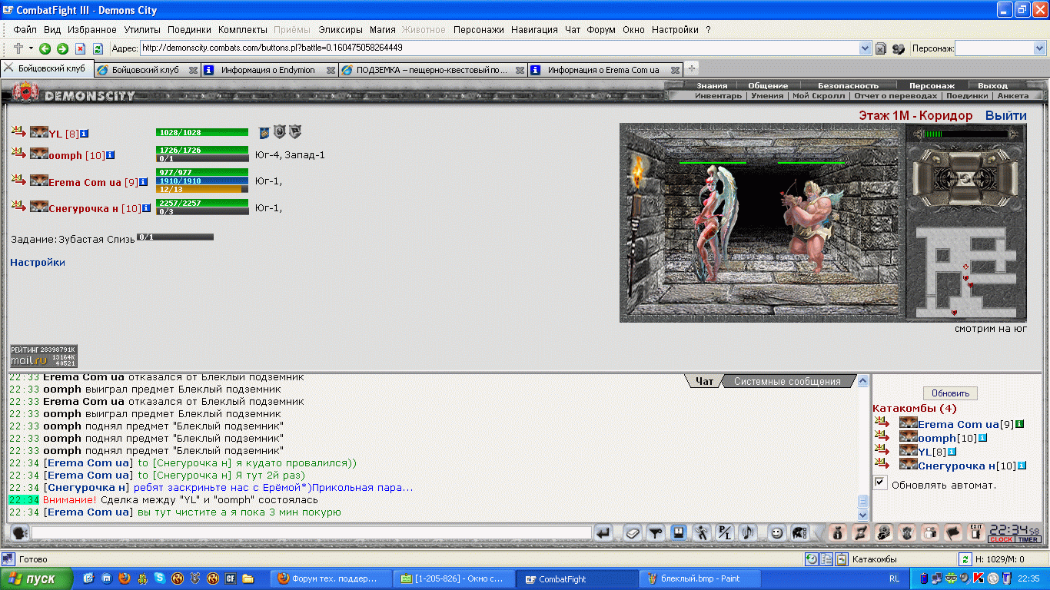The width and height of the screenshot is (1050, 590).
Task: Open the Поединки submenu link
Action: click(967, 96)
